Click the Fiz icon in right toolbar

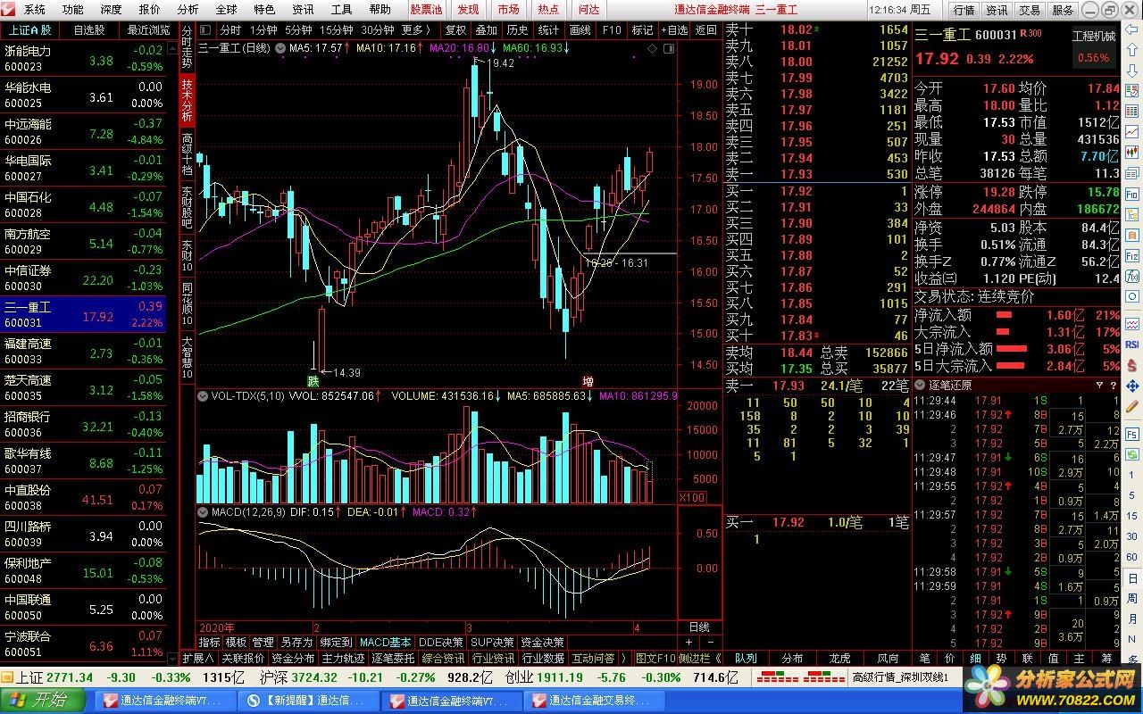1131,255
